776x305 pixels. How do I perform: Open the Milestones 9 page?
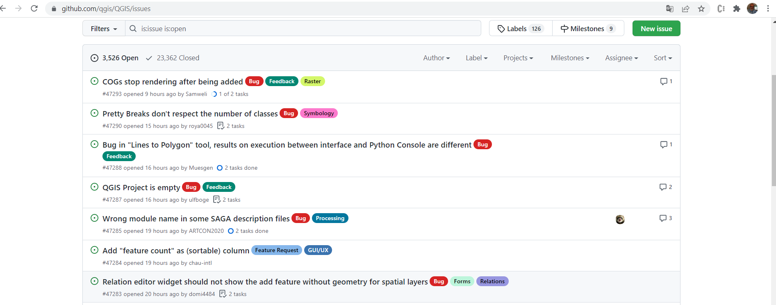coord(588,28)
